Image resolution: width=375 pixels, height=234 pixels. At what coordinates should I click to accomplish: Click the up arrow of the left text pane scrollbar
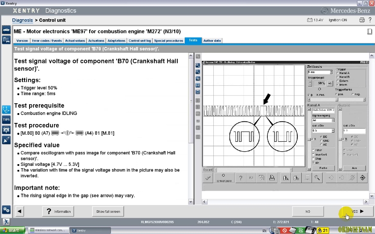191,56
